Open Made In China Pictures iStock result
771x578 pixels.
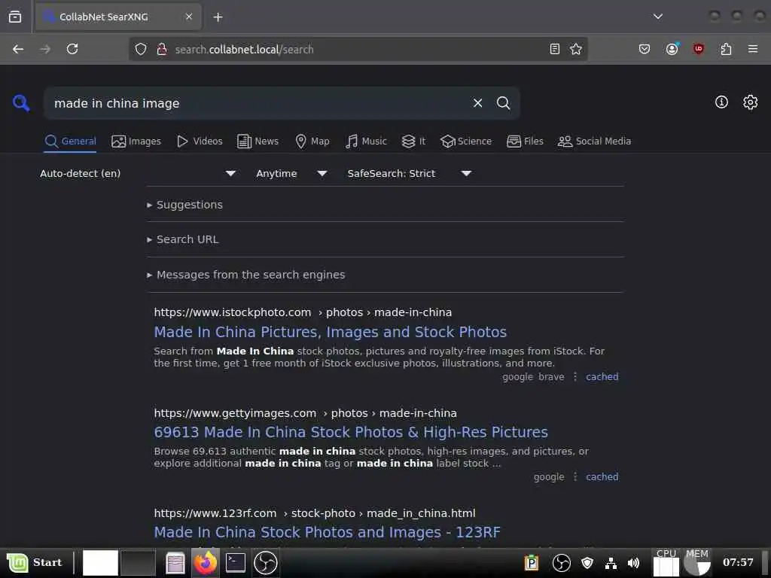[x=331, y=332]
